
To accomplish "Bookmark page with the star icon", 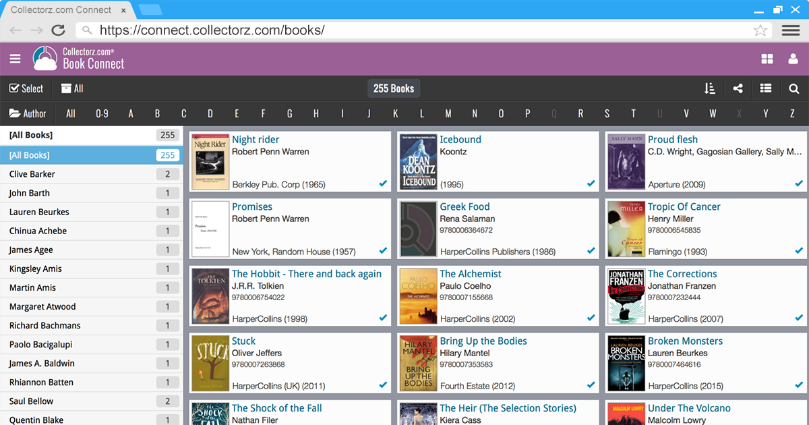I will (760, 30).
